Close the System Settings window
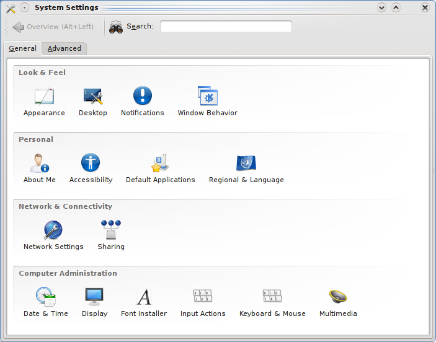The image size is (436, 342). click(425, 8)
